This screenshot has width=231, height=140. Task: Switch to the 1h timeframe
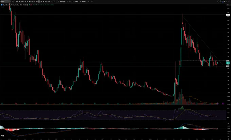25,1
